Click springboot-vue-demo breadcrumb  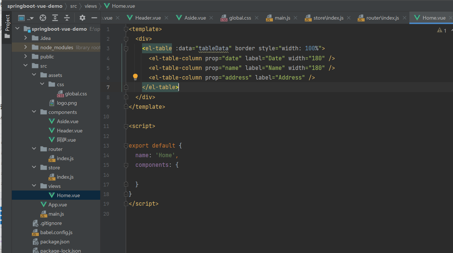(x=35, y=6)
